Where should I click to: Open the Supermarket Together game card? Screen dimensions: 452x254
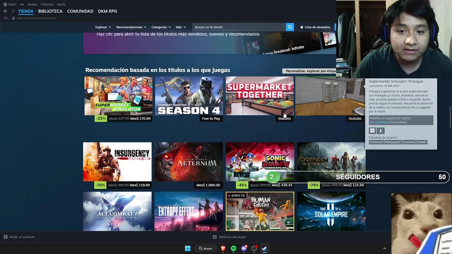point(260,96)
